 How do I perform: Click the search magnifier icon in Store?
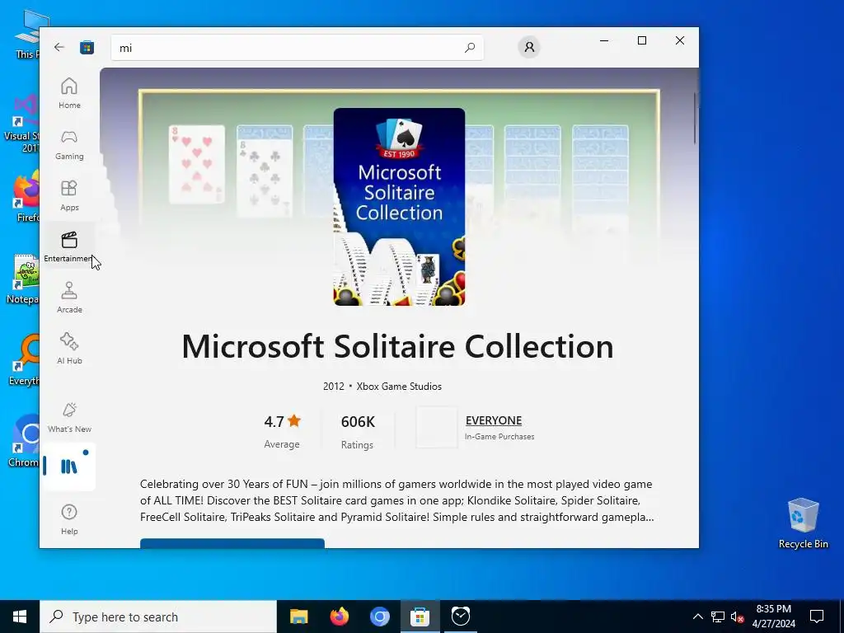[x=469, y=47]
